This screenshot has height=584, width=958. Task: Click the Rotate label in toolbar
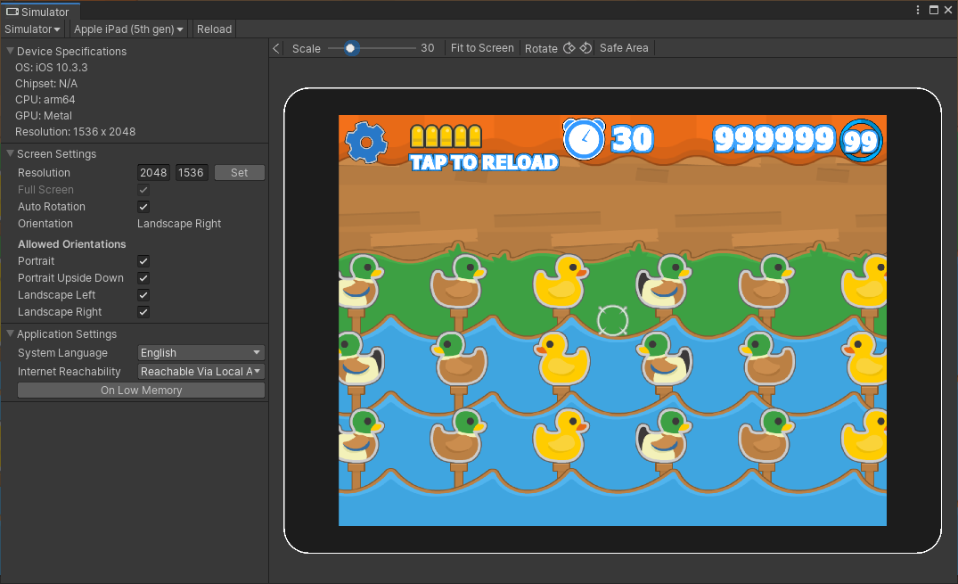click(541, 48)
